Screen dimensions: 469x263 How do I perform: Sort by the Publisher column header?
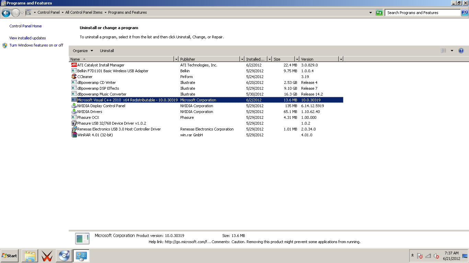[209, 59]
